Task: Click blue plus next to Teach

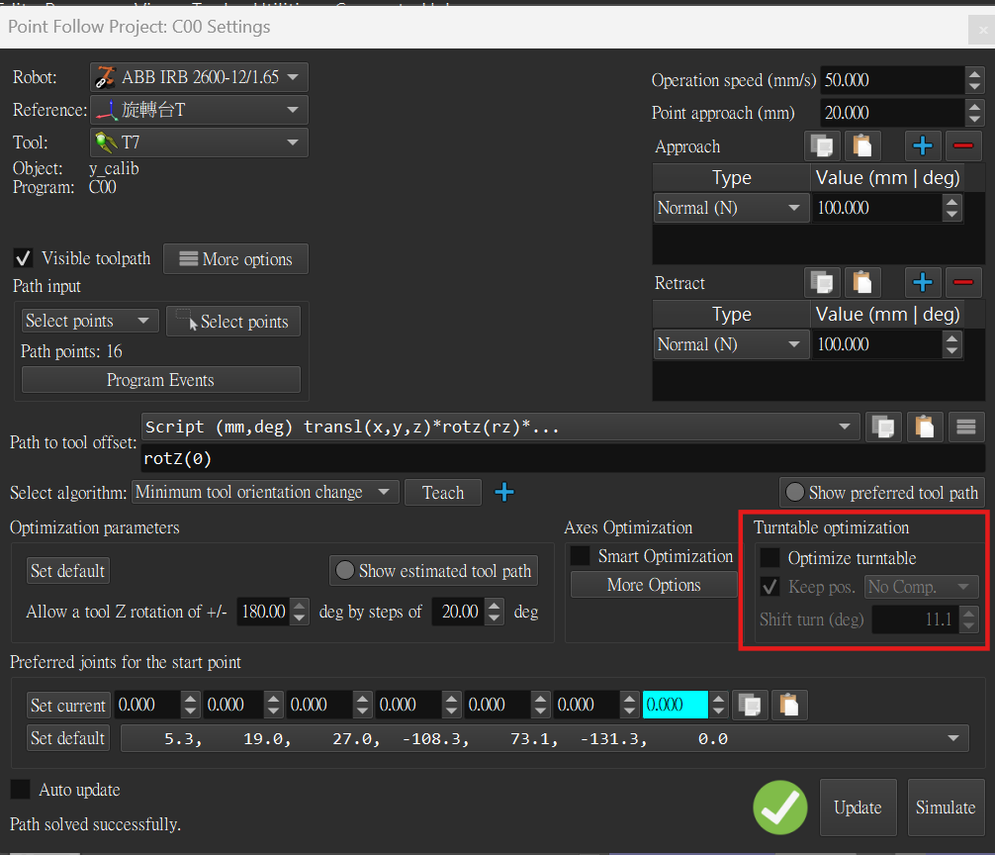Action: [x=504, y=492]
